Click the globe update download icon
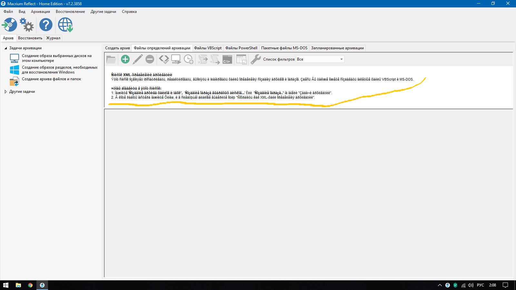 (x=65, y=25)
